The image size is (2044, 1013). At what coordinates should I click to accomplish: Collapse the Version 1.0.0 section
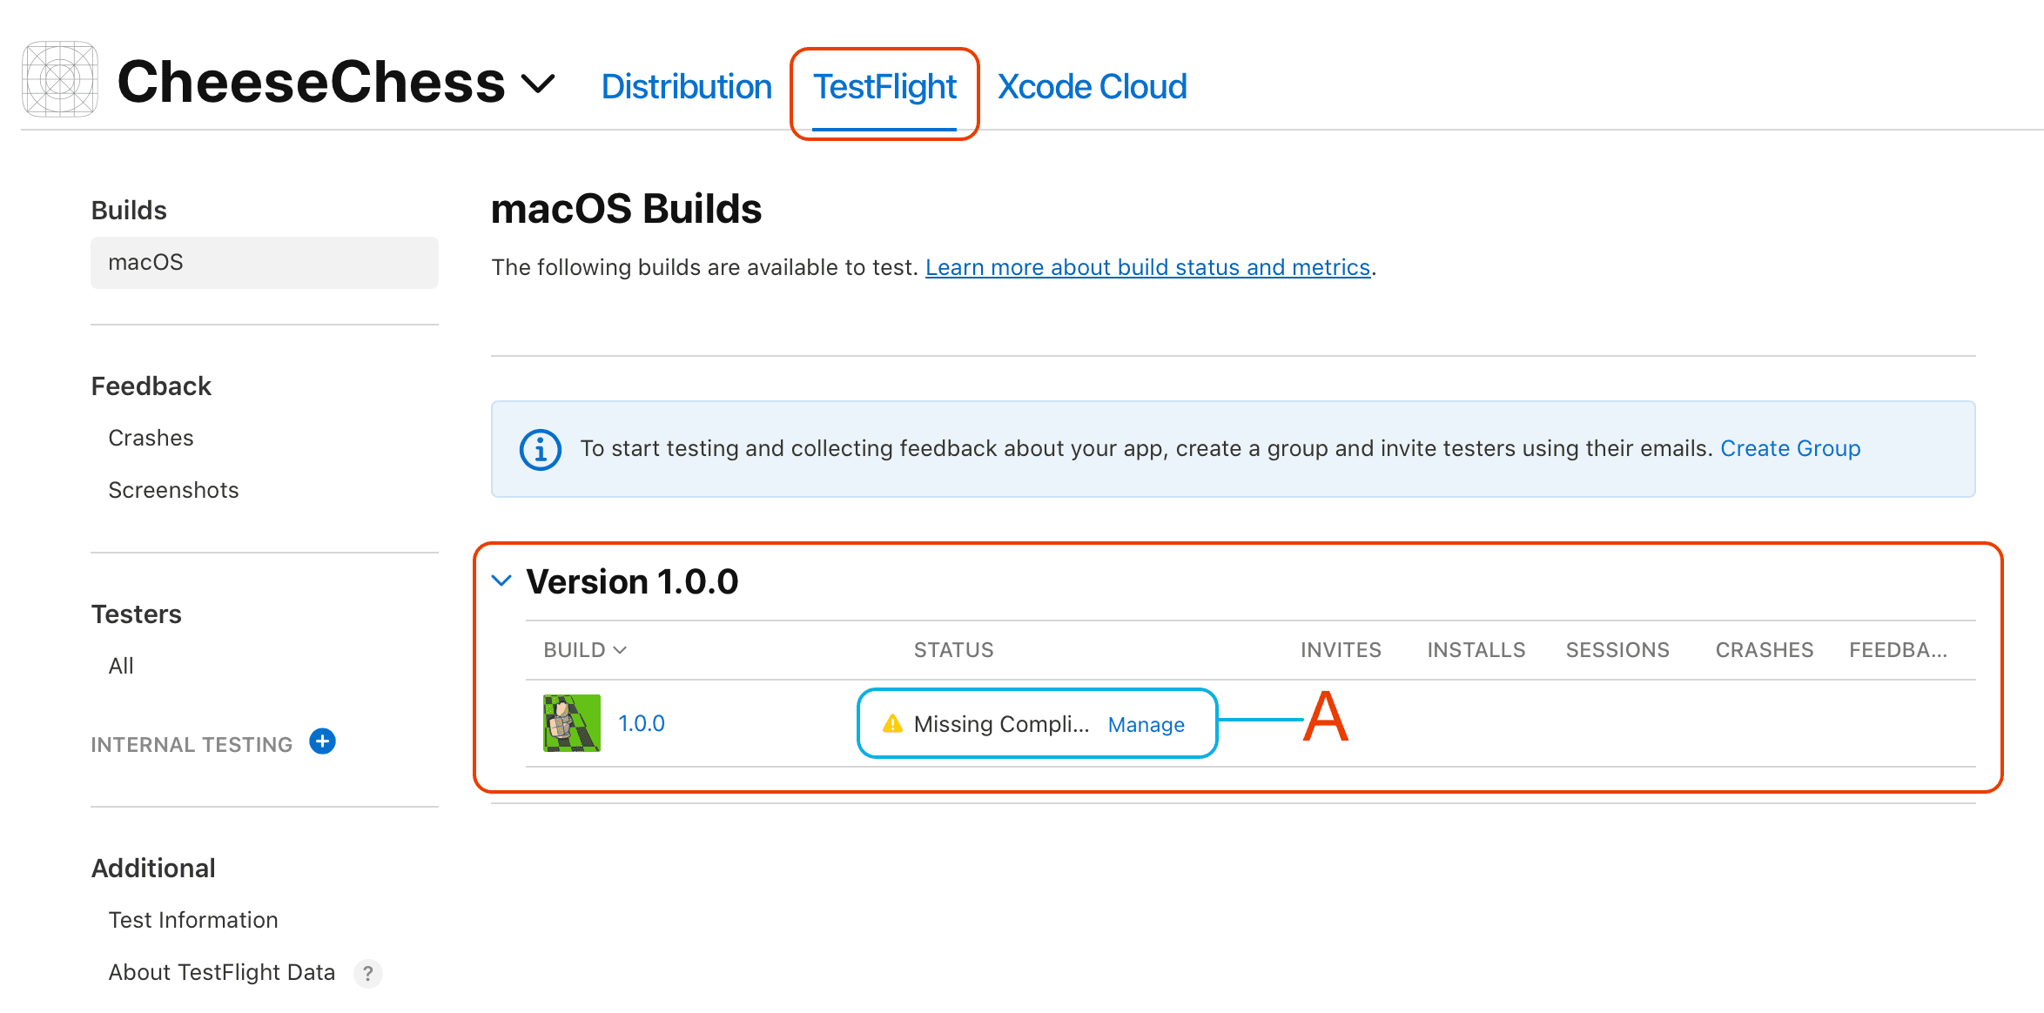[x=501, y=580]
